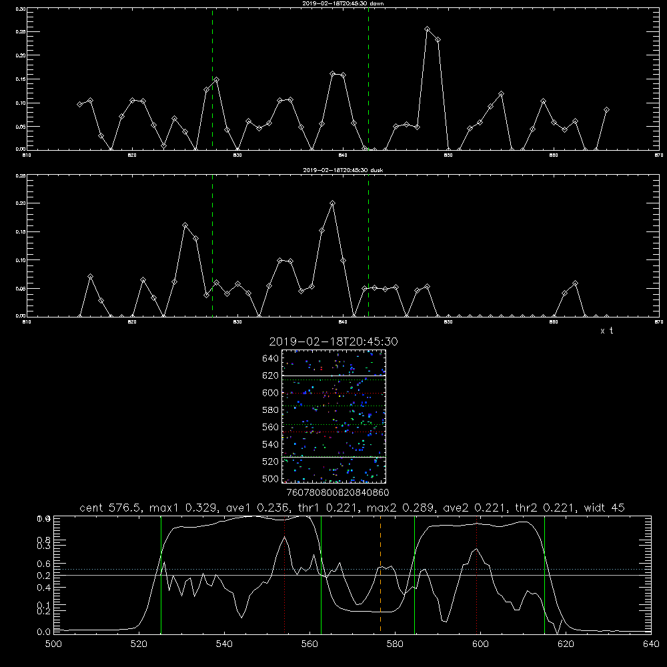Viewport: 667px width, 667px height.
Task: Click the "580" label on scatter image y-axis
Action: tap(270, 410)
